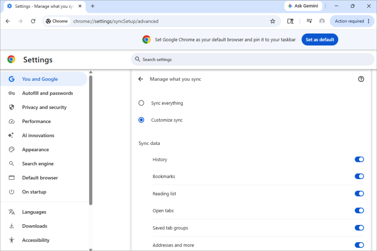
Task: Click the On startup power icon
Action: (x=11, y=192)
